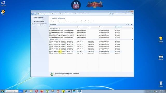The height and width of the screenshot is (93, 166).
Task: Select the Microsoft Windows (5) group header
Action: click(x=55, y=29)
